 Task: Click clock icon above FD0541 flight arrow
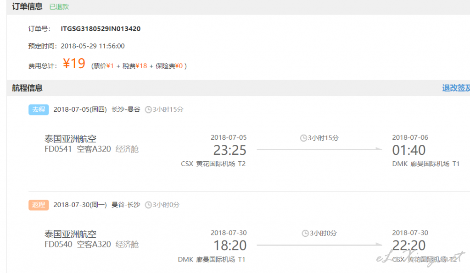point(303,138)
